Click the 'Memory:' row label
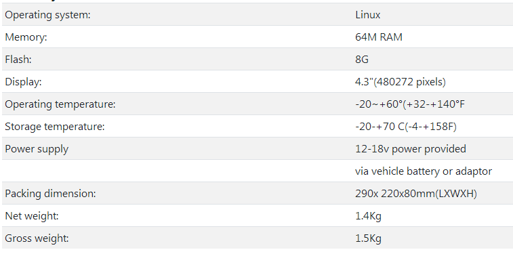513x254 pixels. 26,37
